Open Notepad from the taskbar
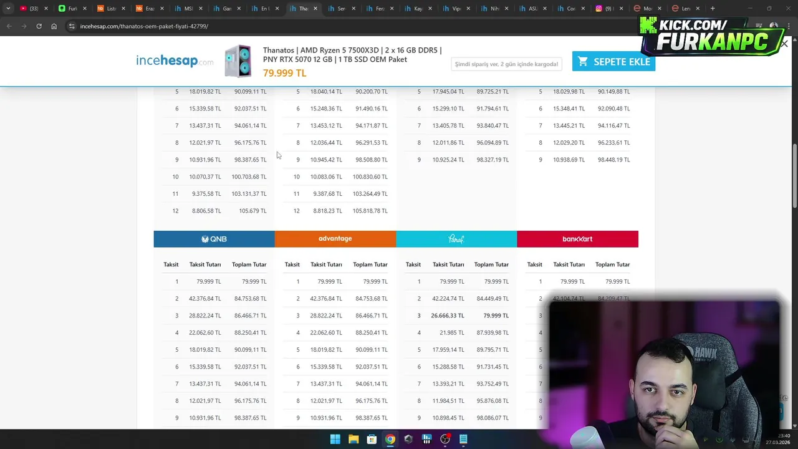Viewport: 798px width, 449px height. click(463, 439)
